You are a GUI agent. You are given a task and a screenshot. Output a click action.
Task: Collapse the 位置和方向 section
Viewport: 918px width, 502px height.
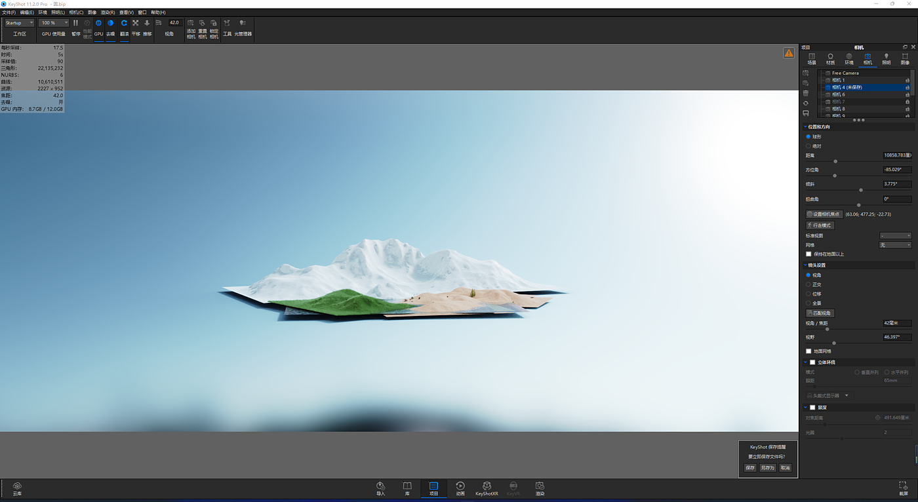coord(805,127)
